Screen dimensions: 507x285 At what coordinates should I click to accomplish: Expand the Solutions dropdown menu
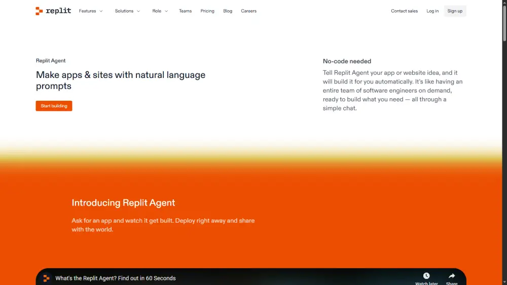(x=127, y=11)
